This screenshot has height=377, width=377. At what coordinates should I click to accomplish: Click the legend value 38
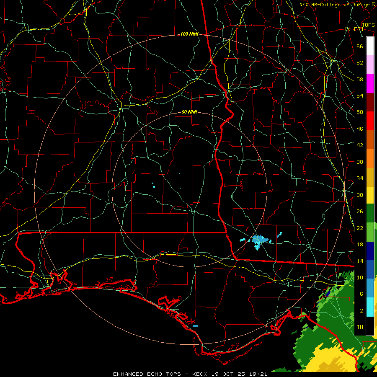pos(360,162)
